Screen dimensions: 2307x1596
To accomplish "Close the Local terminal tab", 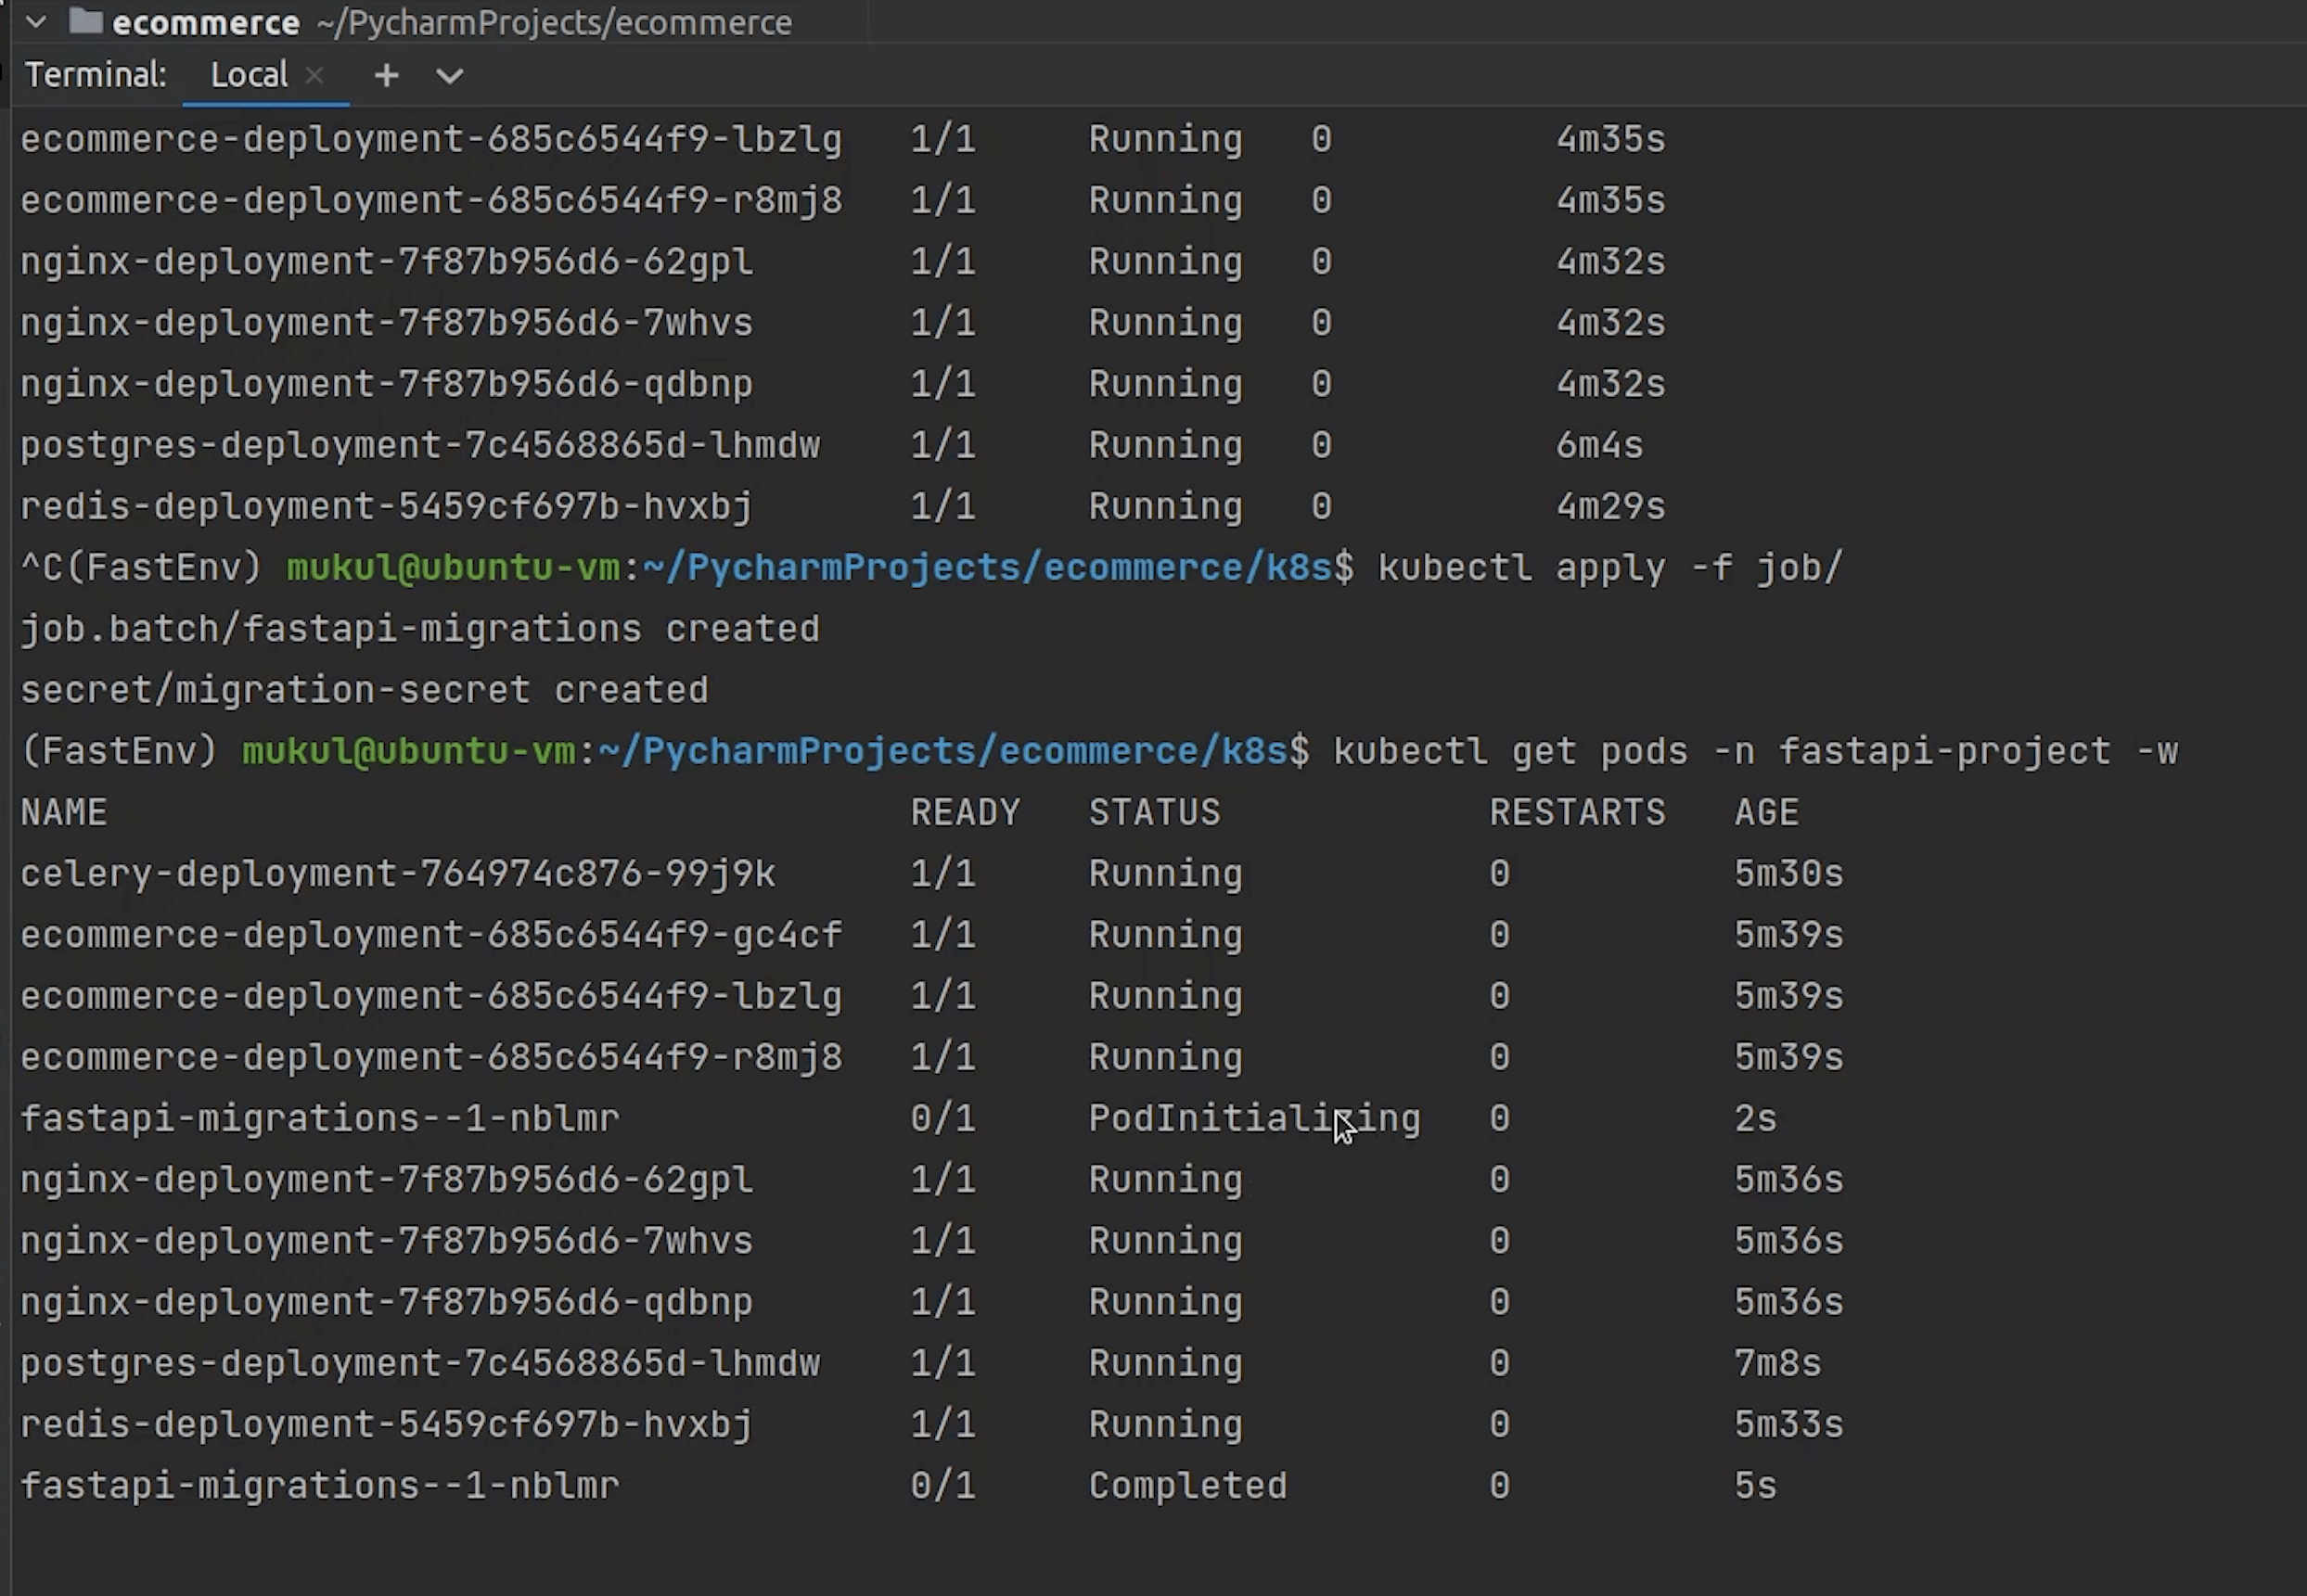I will click(x=314, y=75).
